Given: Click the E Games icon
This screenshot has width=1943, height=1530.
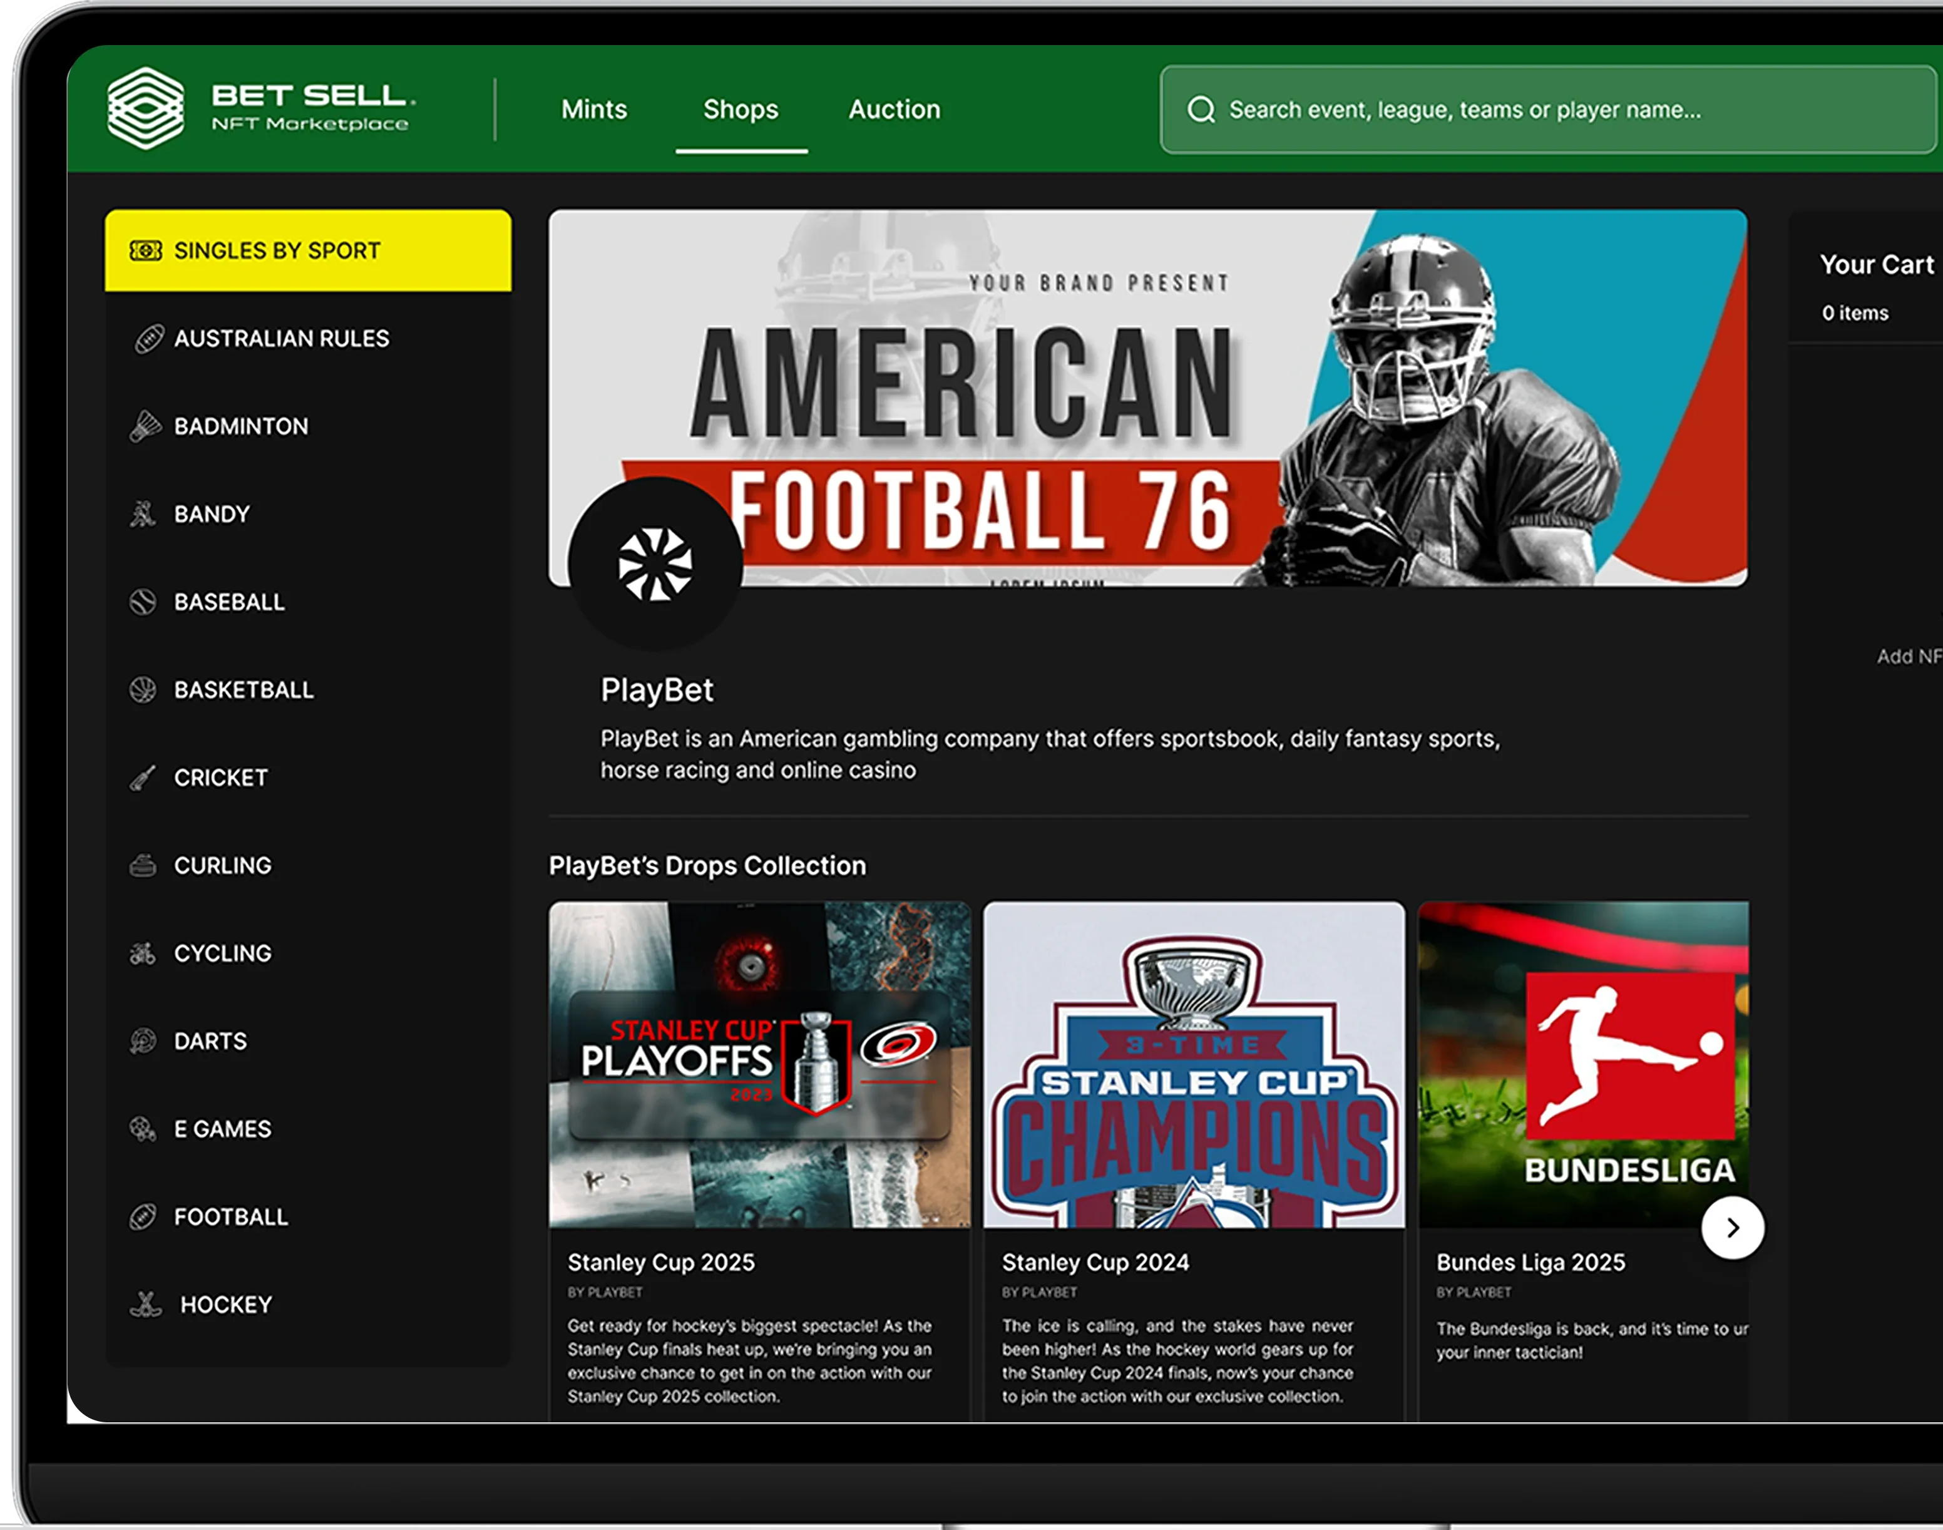Looking at the screenshot, I should click(x=143, y=1129).
